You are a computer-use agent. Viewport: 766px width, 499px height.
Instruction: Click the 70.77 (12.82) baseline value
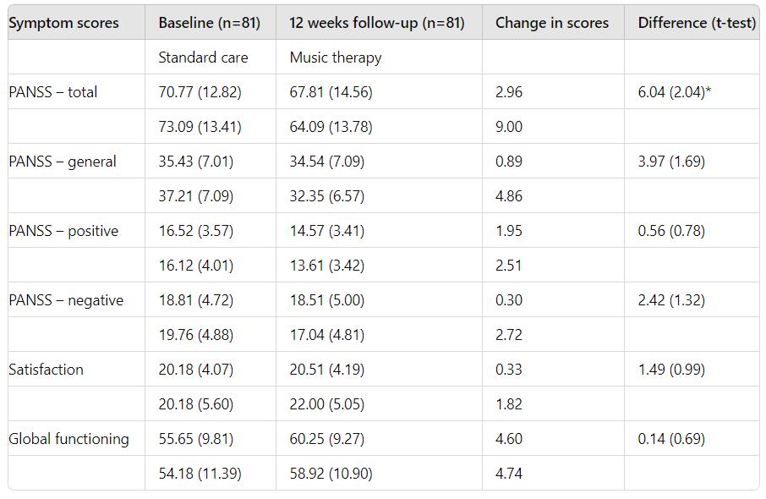pos(200,92)
